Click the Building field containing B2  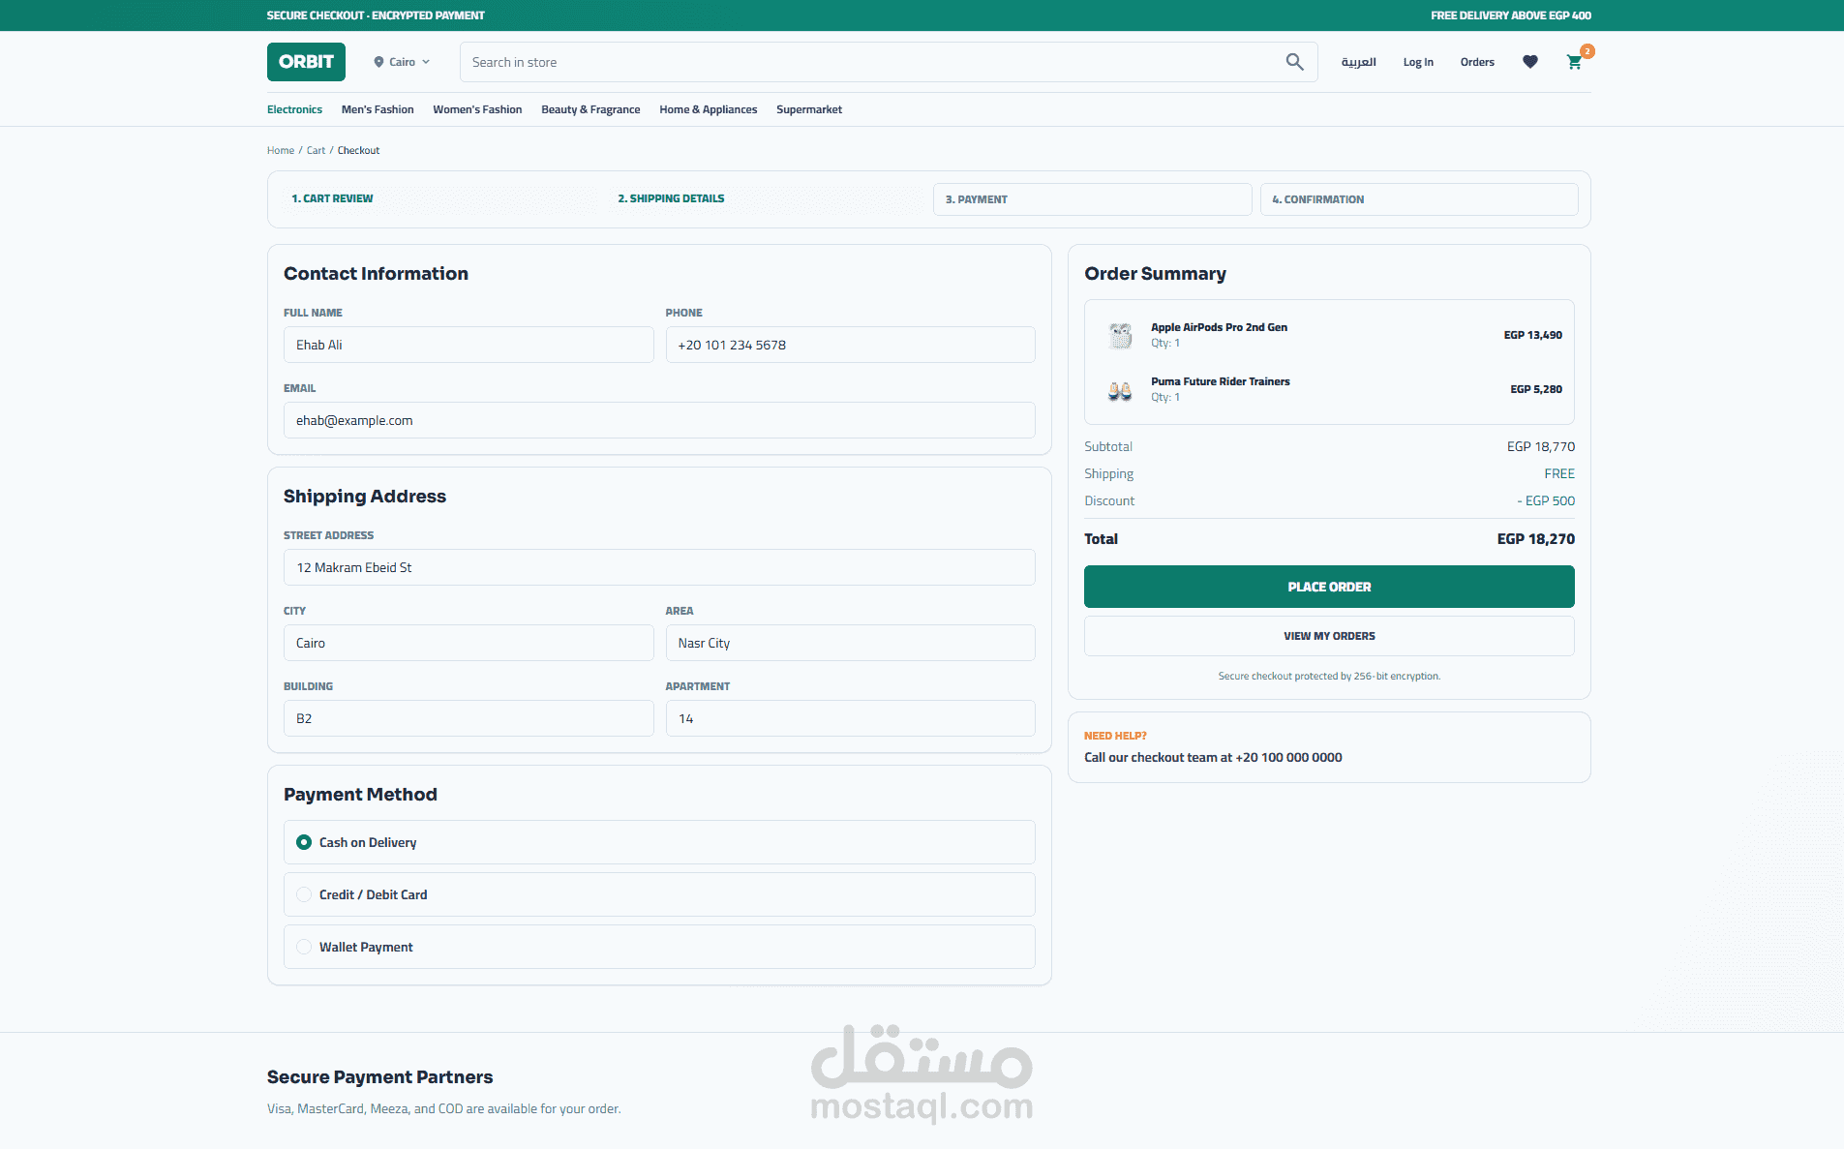[x=469, y=718]
